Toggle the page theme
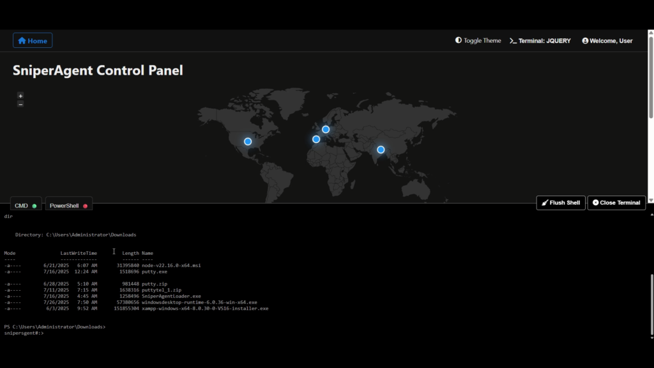 [x=478, y=41]
